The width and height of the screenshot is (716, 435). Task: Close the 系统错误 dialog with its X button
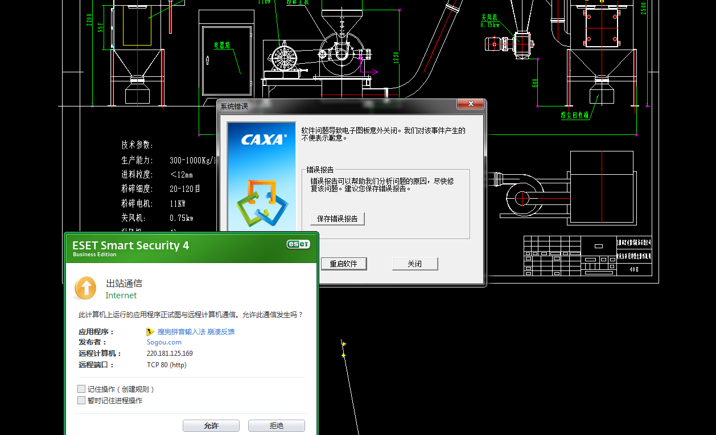pos(471,104)
